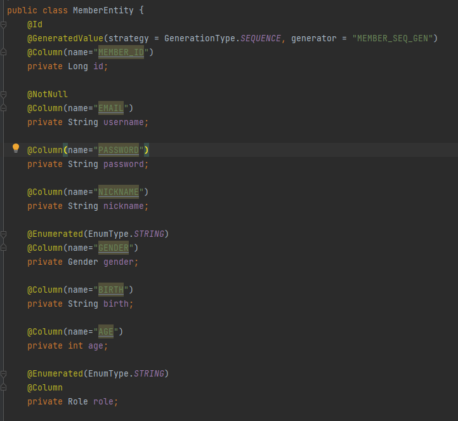Viewport: 458px width, 421px height.
Task: Toggle fold marker beside @Column EMAIL
Action: (4, 108)
